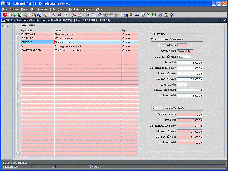
Task: Select the ZAMESTANEC SK client type row
Action: point(38,50)
